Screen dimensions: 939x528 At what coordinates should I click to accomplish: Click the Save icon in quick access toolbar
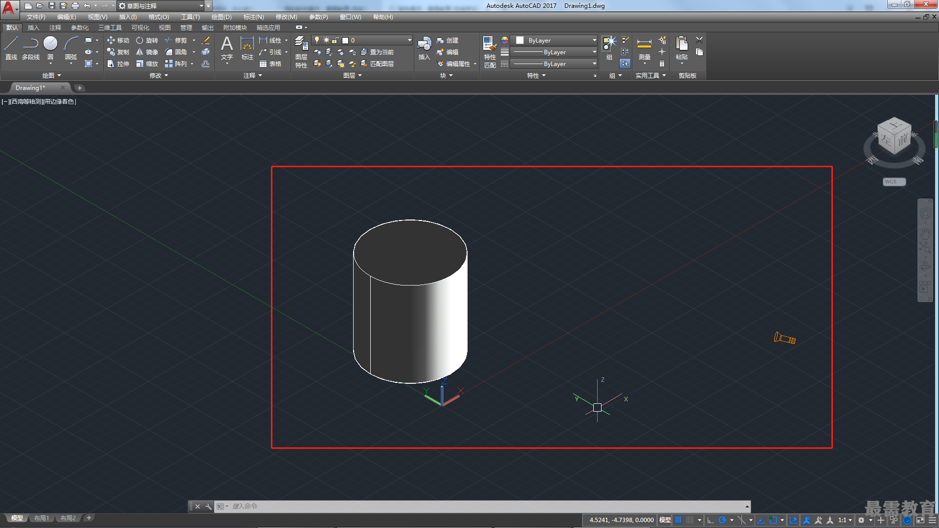click(x=52, y=6)
